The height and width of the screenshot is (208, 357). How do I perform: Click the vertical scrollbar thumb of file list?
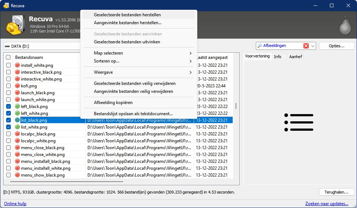pos(236,106)
